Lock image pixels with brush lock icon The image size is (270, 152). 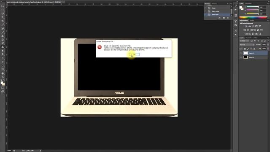(x=248, y=49)
